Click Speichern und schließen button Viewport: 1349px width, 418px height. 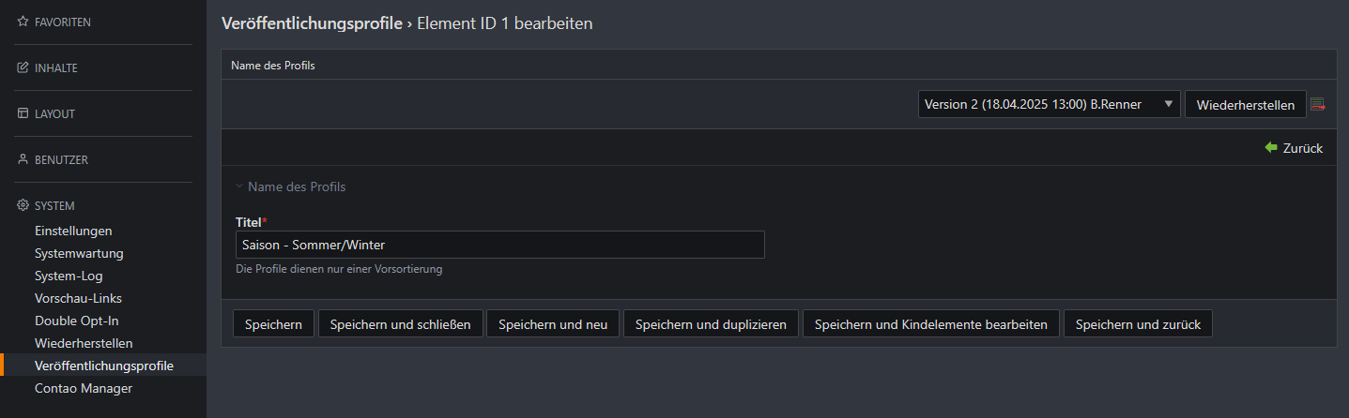tap(401, 324)
